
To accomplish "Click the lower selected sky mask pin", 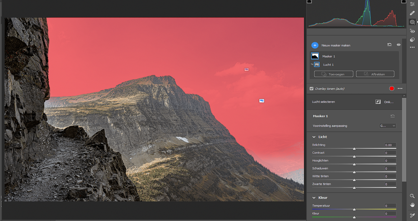I will tap(262, 101).
